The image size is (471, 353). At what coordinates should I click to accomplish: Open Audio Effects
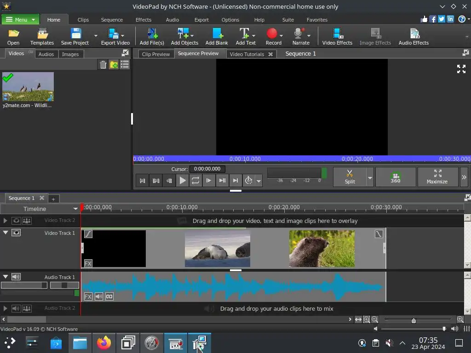coord(414,37)
